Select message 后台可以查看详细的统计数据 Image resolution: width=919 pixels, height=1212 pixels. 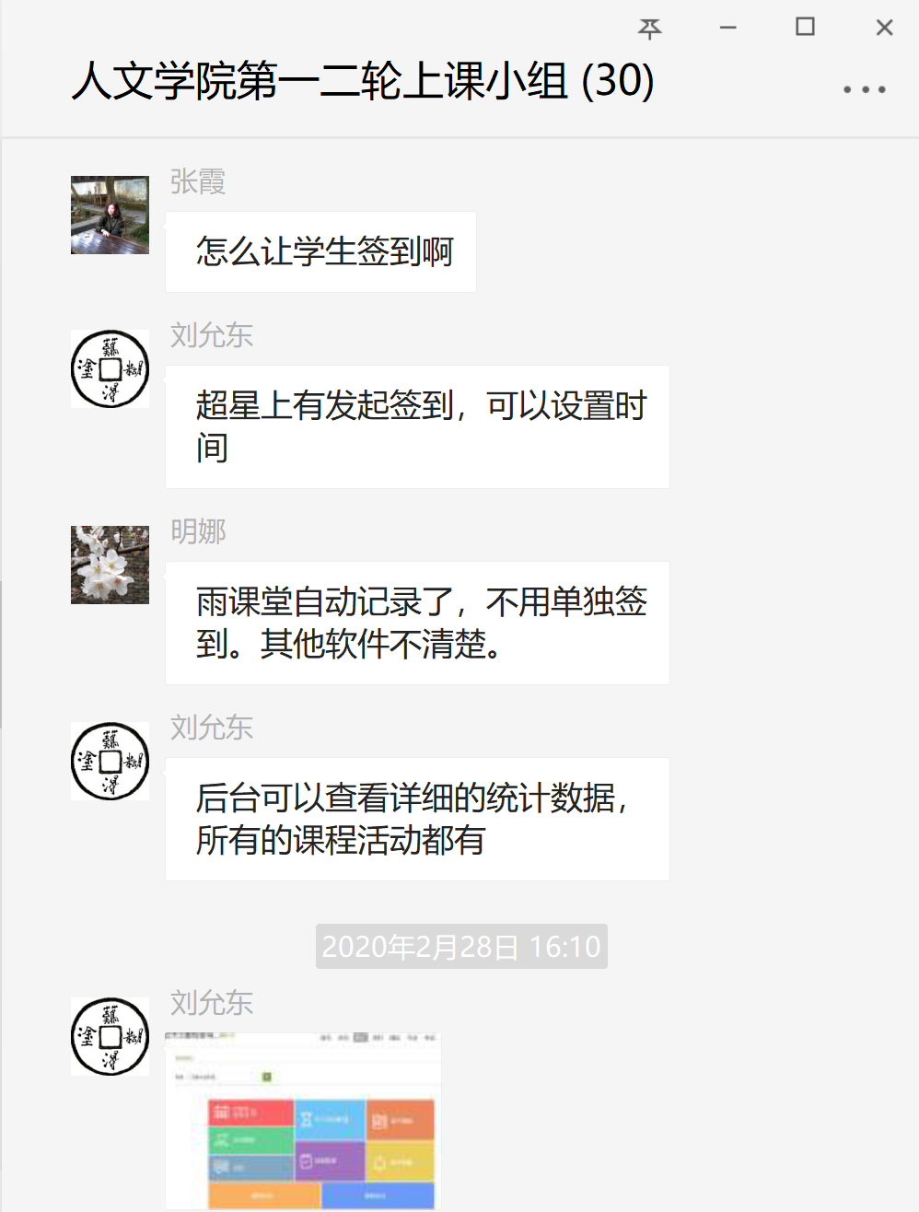point(417,820)
